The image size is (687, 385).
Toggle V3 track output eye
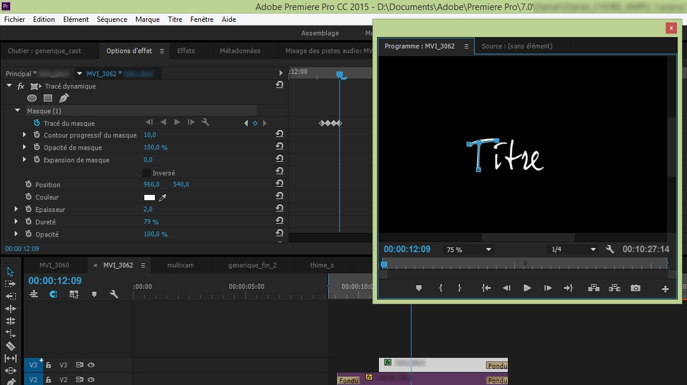point(91,365)
